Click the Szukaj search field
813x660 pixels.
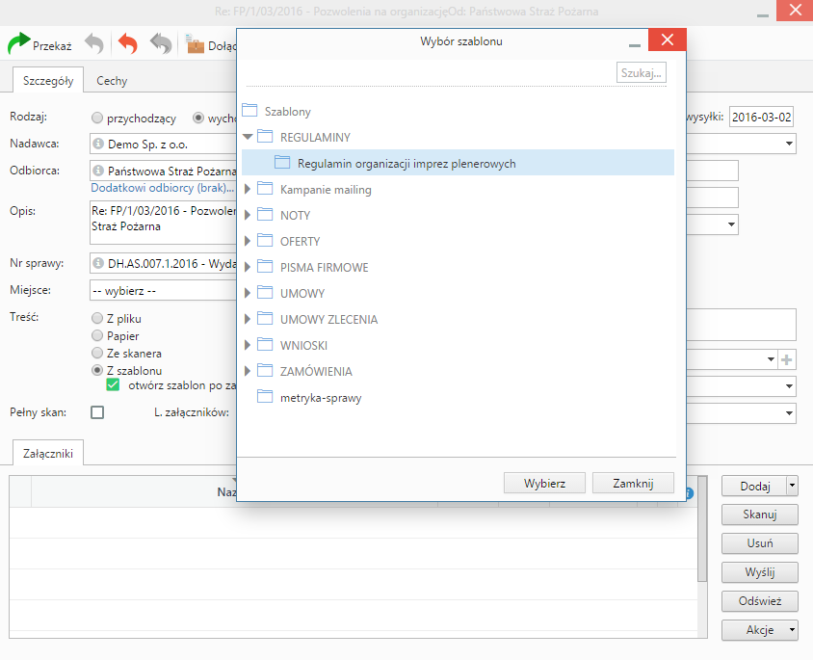(x=641, y=73)
